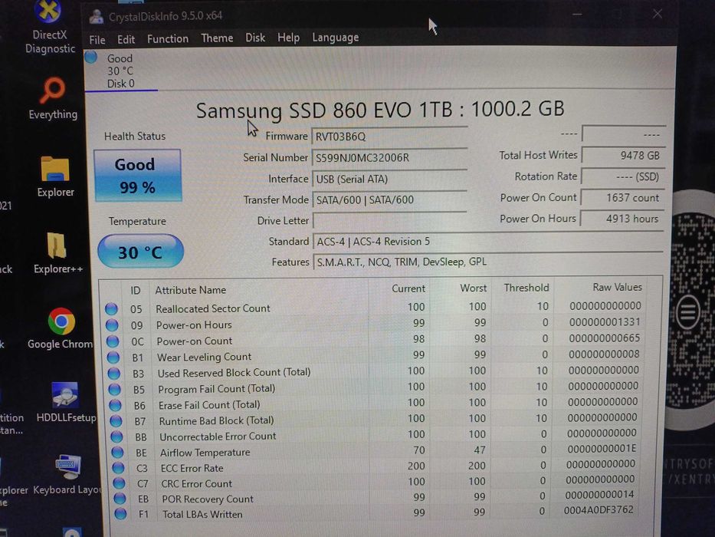The width and height of the screenshot is (715, 537).
Task: Minimize the CrystalDiskInfo window
Action: coord(577,15)
